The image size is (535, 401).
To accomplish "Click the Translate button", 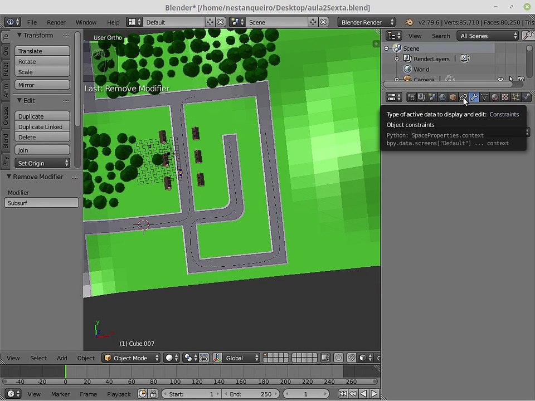I will pos(42,51).
